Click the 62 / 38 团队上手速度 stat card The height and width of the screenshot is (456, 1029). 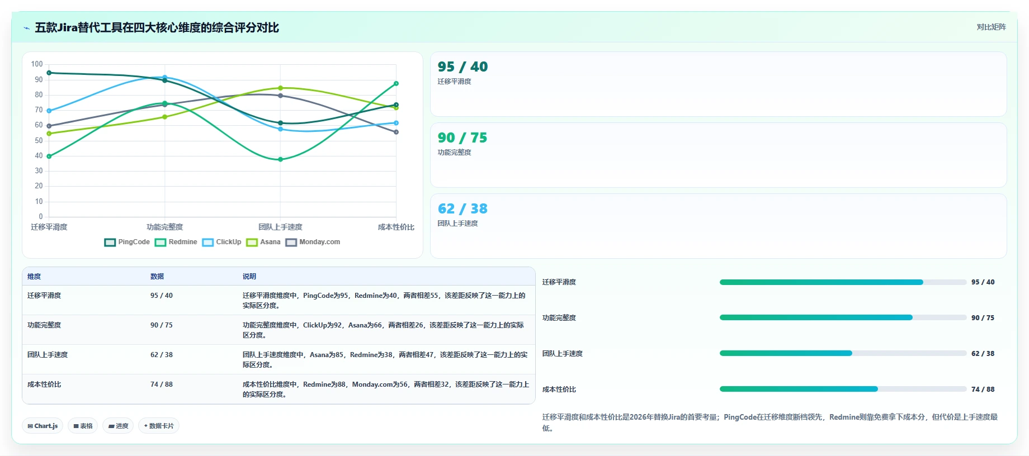(719, 226)
